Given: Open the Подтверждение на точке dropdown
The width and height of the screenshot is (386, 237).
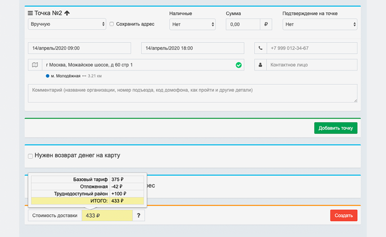Looking at the screenshot, I should (x=320, y=24).
